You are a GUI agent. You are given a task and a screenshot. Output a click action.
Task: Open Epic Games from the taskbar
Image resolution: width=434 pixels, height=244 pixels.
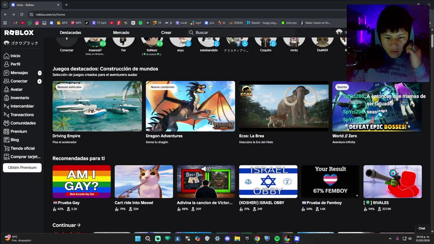(247, 239)
